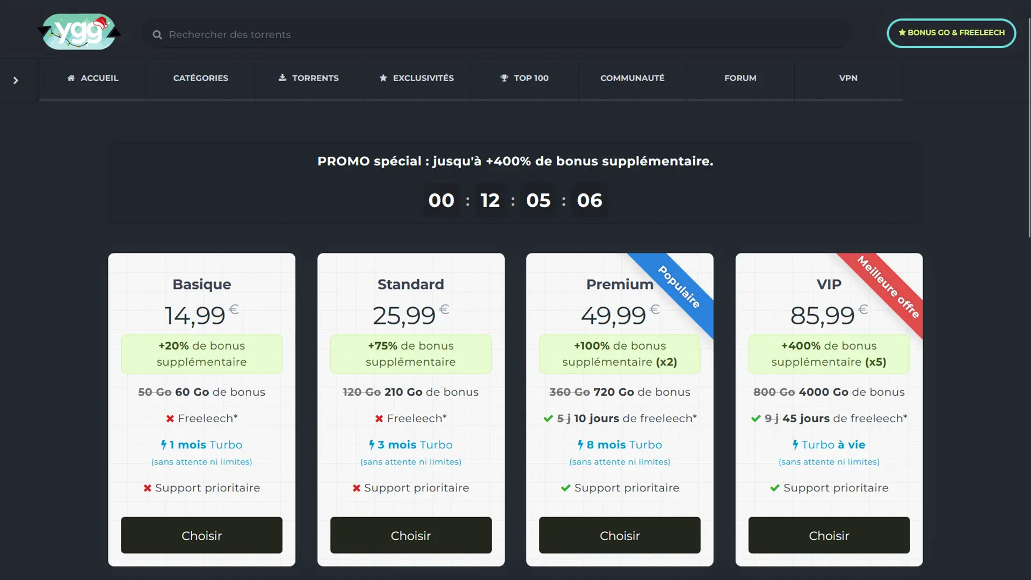Click the lightning icon for 1 mois Turbo

(164, 445)
